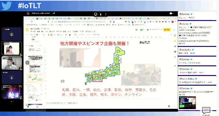Click the Twitter bird logo in header
Viewport: 219px width, 116px height.
coord(7,6)
